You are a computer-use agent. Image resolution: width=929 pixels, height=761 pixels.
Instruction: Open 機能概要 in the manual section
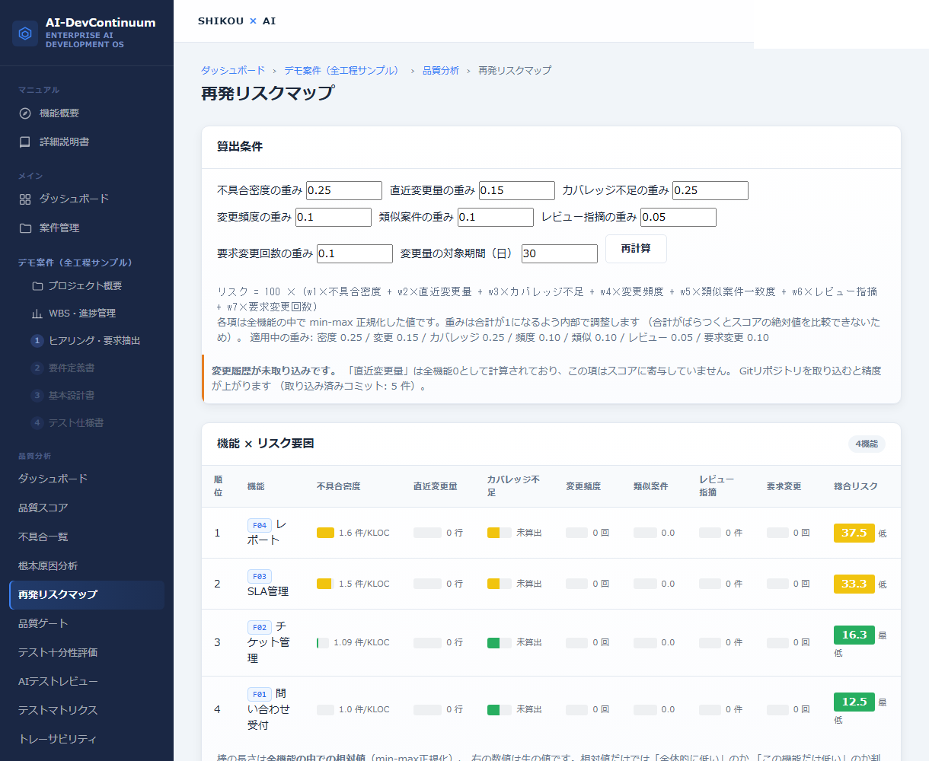pyautogui.click(x=87, y=113)
